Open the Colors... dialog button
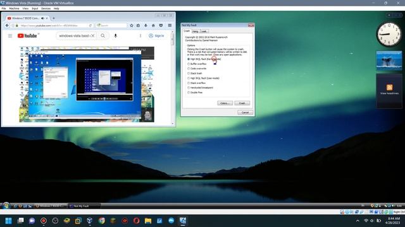 pos(225,103)
